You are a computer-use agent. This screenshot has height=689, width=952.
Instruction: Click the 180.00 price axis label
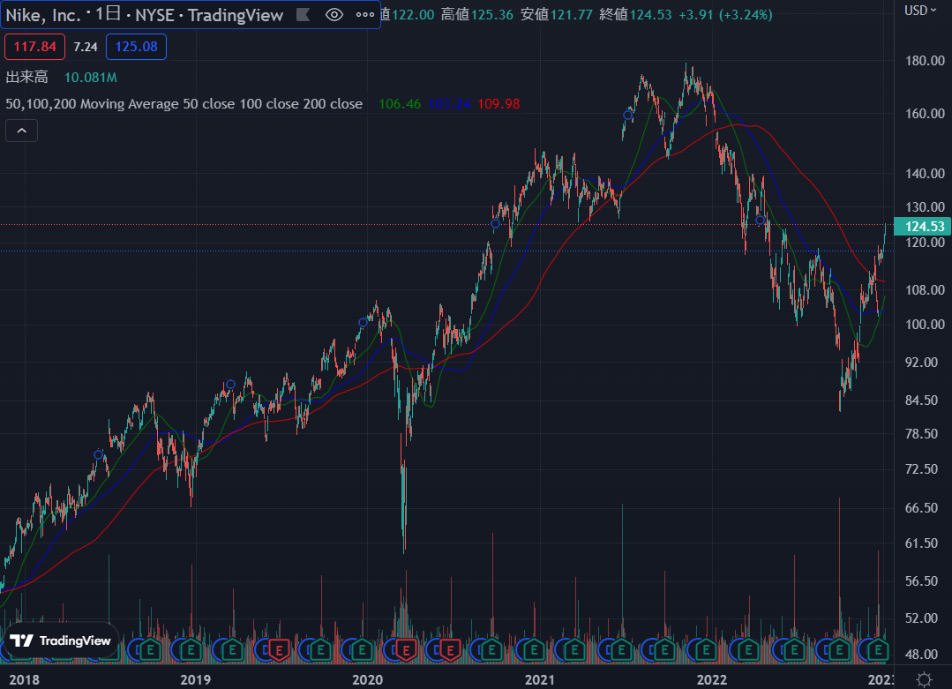pyautogui.click(x=925, y=61)
